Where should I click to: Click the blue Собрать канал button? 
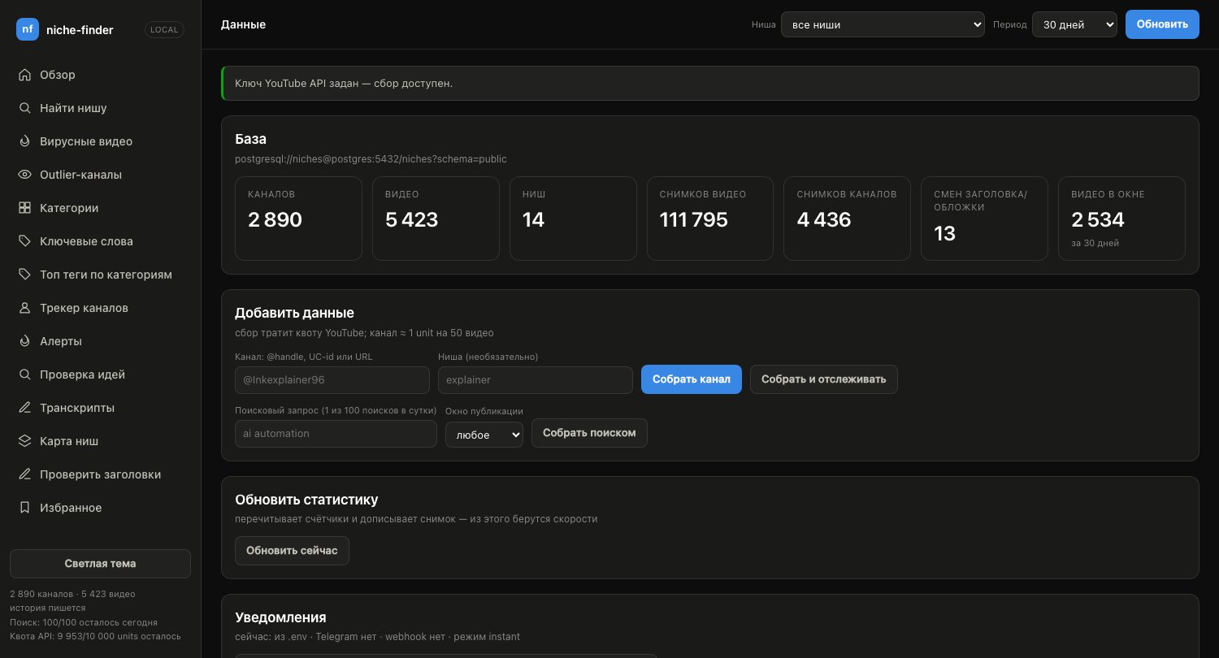click(692, 379)
